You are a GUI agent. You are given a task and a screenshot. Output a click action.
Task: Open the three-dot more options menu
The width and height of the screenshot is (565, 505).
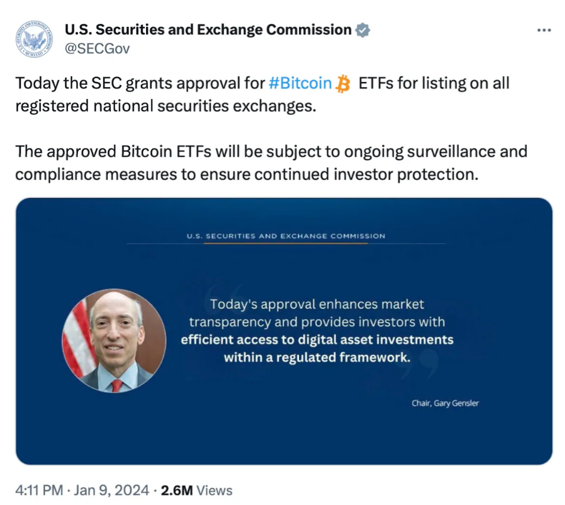[x=544, y=31]
